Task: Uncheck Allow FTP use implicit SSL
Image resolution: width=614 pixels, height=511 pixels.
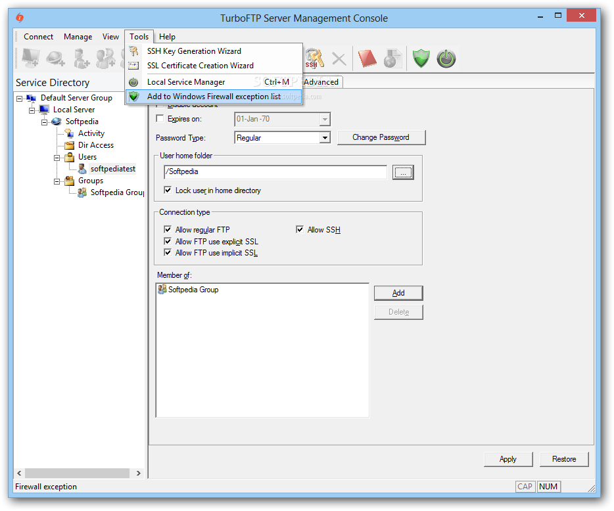Action: [x=168, y=252]
